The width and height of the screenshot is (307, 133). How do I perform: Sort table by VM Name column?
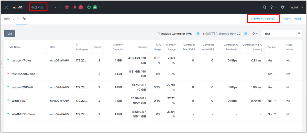(15, 47)
